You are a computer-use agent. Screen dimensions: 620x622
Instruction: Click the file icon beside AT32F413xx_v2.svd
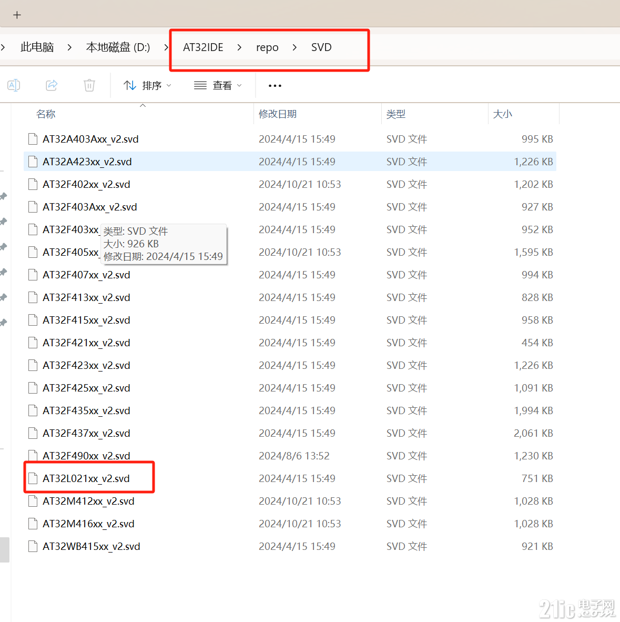(33, 297)
